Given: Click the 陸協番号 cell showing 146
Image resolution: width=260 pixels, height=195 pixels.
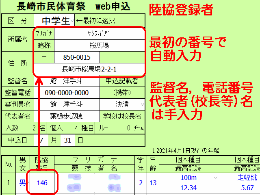Looking at the screenshot, I should 42,183.
